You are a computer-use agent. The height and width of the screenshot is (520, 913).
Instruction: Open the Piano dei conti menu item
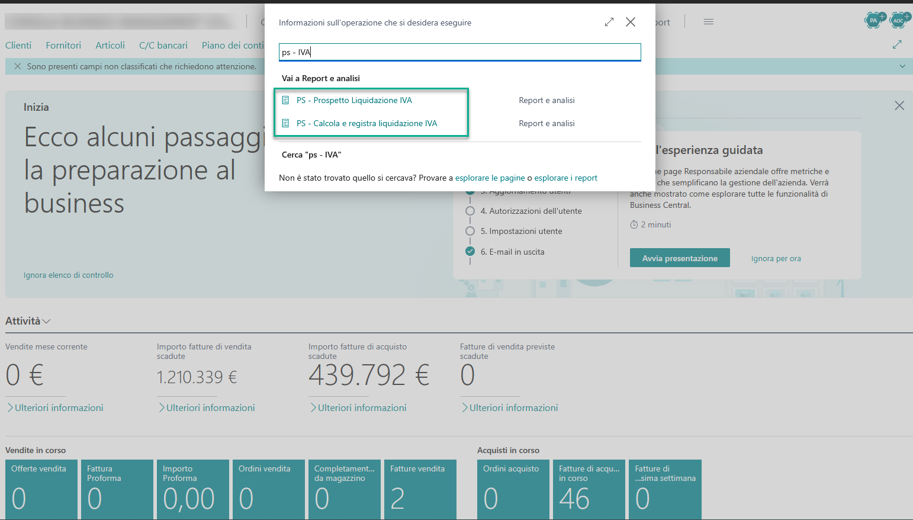point(233,45)
